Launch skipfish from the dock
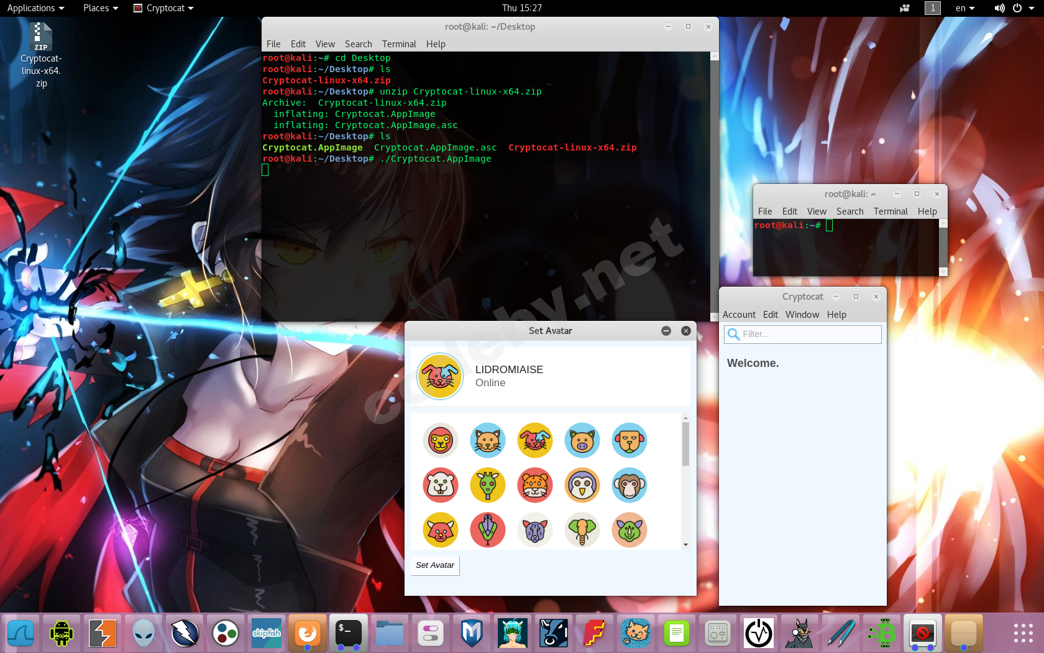The width and height of the screenshot is (1044, 653). 267,634
